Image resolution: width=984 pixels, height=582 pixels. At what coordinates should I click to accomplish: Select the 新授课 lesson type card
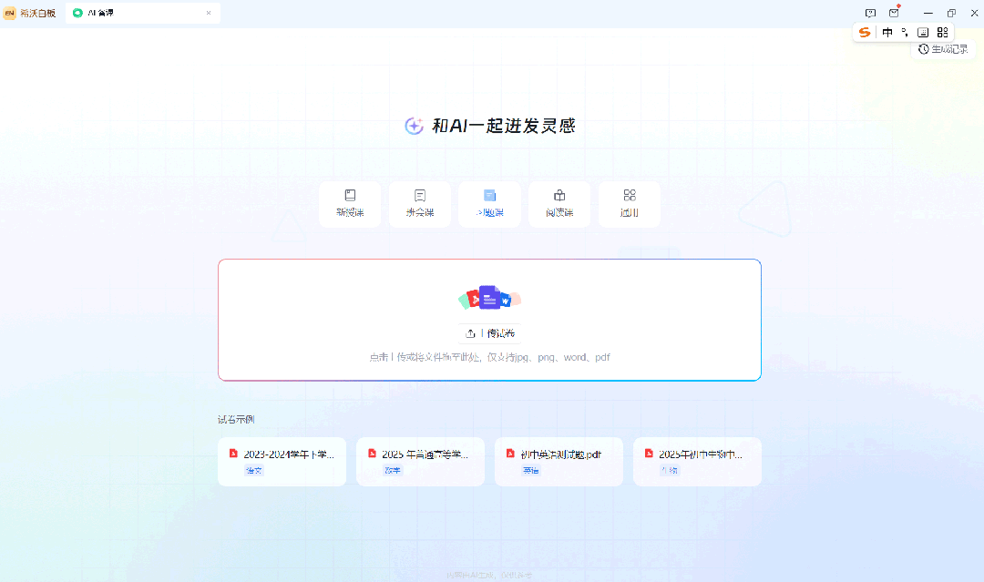(x=350, y=204)
